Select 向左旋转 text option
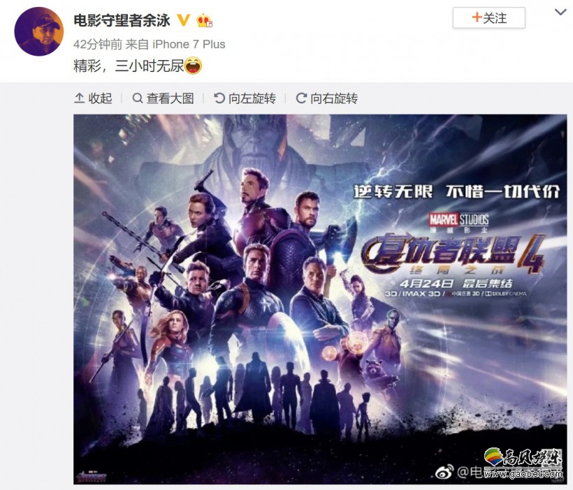Screen dimensions: 573x490 coord(252,98)
